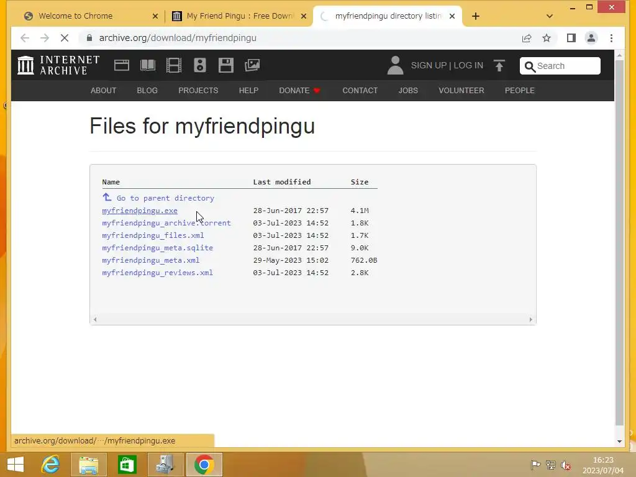Open the Action Center flag icon
Screen dimensions: 636x477
point(535,465)
